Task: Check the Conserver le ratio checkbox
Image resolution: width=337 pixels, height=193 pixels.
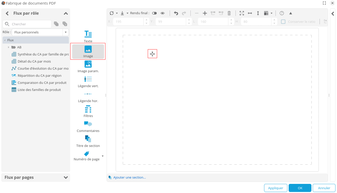Action: pos(283,22)
